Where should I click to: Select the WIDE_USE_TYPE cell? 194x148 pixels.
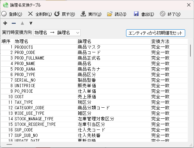coord(45,114)
